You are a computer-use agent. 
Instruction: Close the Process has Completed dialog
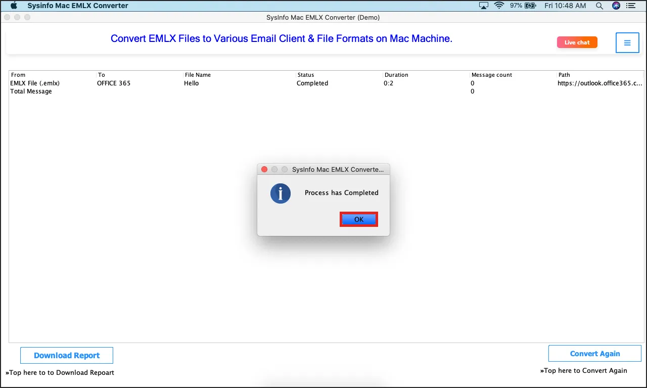point(264,169)
